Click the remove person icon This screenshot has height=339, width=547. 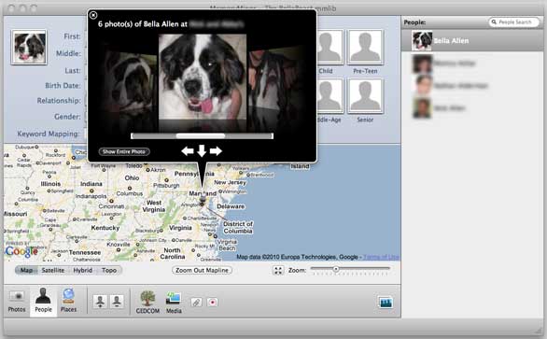point(117,302)
